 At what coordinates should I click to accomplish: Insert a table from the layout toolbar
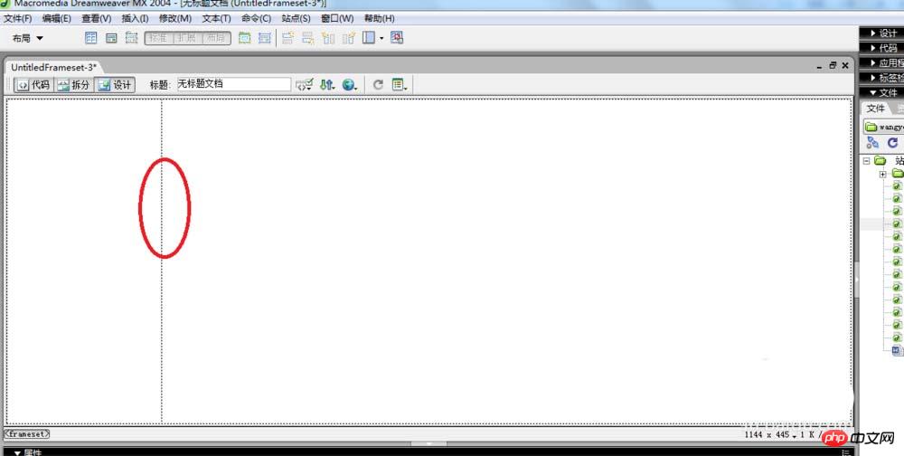tap(91, 38)
